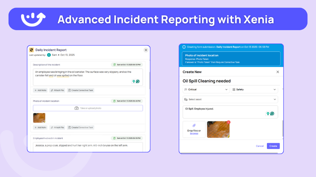Click the Create New dialog vertical scrollbar
This screenshot has height=177, width=316.
click(x=283, y=128)
